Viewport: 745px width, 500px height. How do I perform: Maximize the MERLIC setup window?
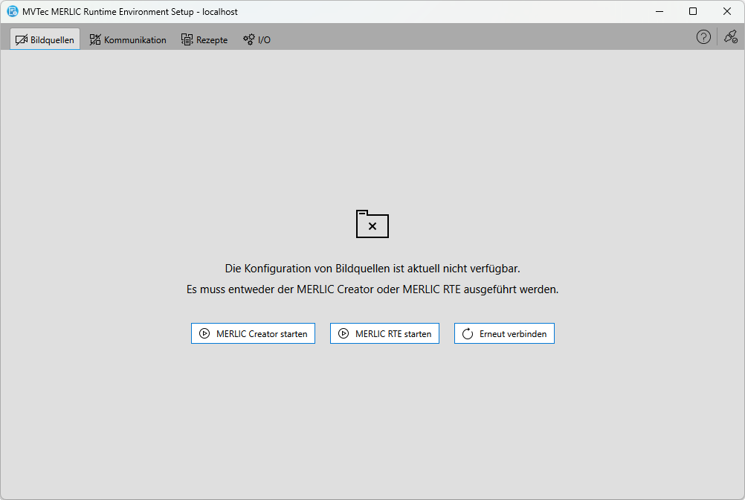tap(693, 12)
